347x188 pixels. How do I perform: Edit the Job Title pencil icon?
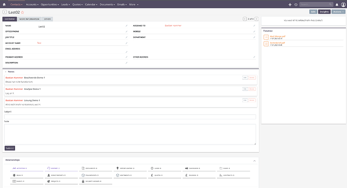click(x=127, y=37)
